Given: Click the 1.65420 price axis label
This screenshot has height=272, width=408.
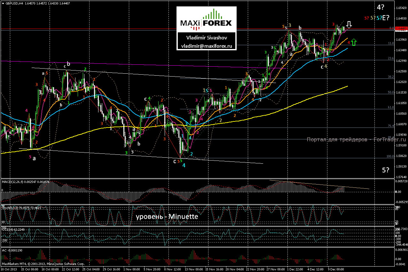Looking at the screenshot, I should [x=401, y=8].
